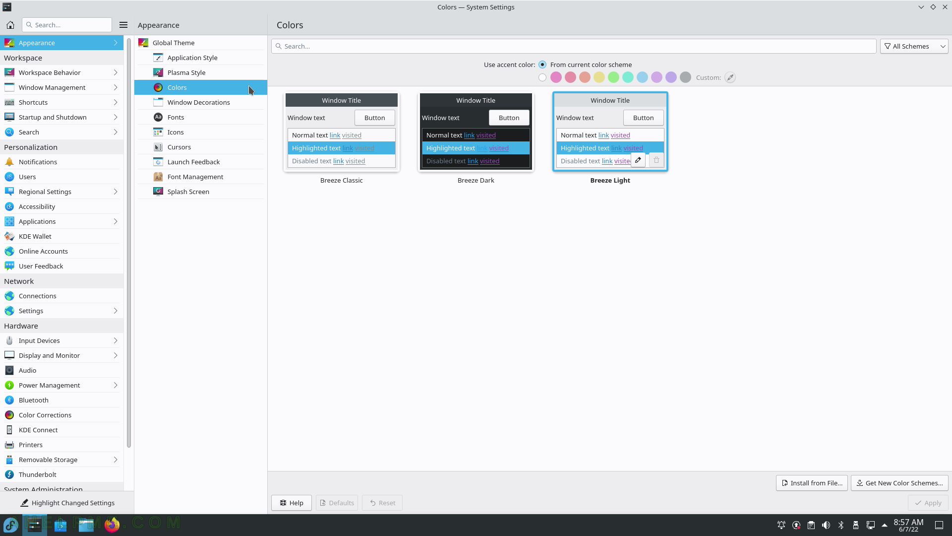Pick a custom accent color with the eyedropper

(x=730, y=77)
